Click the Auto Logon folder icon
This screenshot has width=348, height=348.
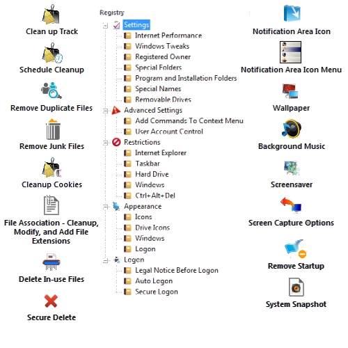(127, 281)
